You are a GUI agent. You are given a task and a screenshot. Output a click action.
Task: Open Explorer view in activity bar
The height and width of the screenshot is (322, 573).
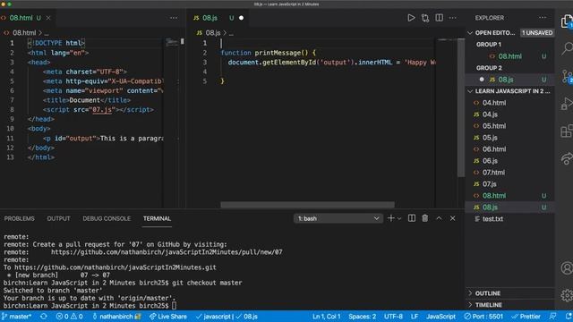[567, 21]
